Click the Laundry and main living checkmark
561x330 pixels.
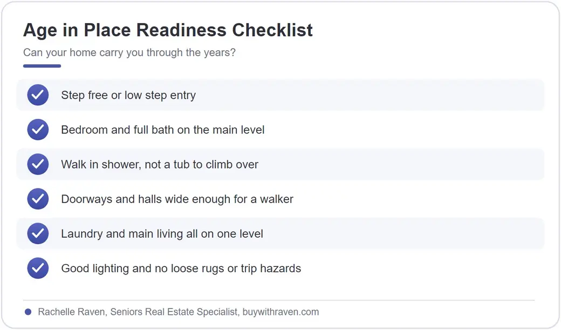coord(38,234)
